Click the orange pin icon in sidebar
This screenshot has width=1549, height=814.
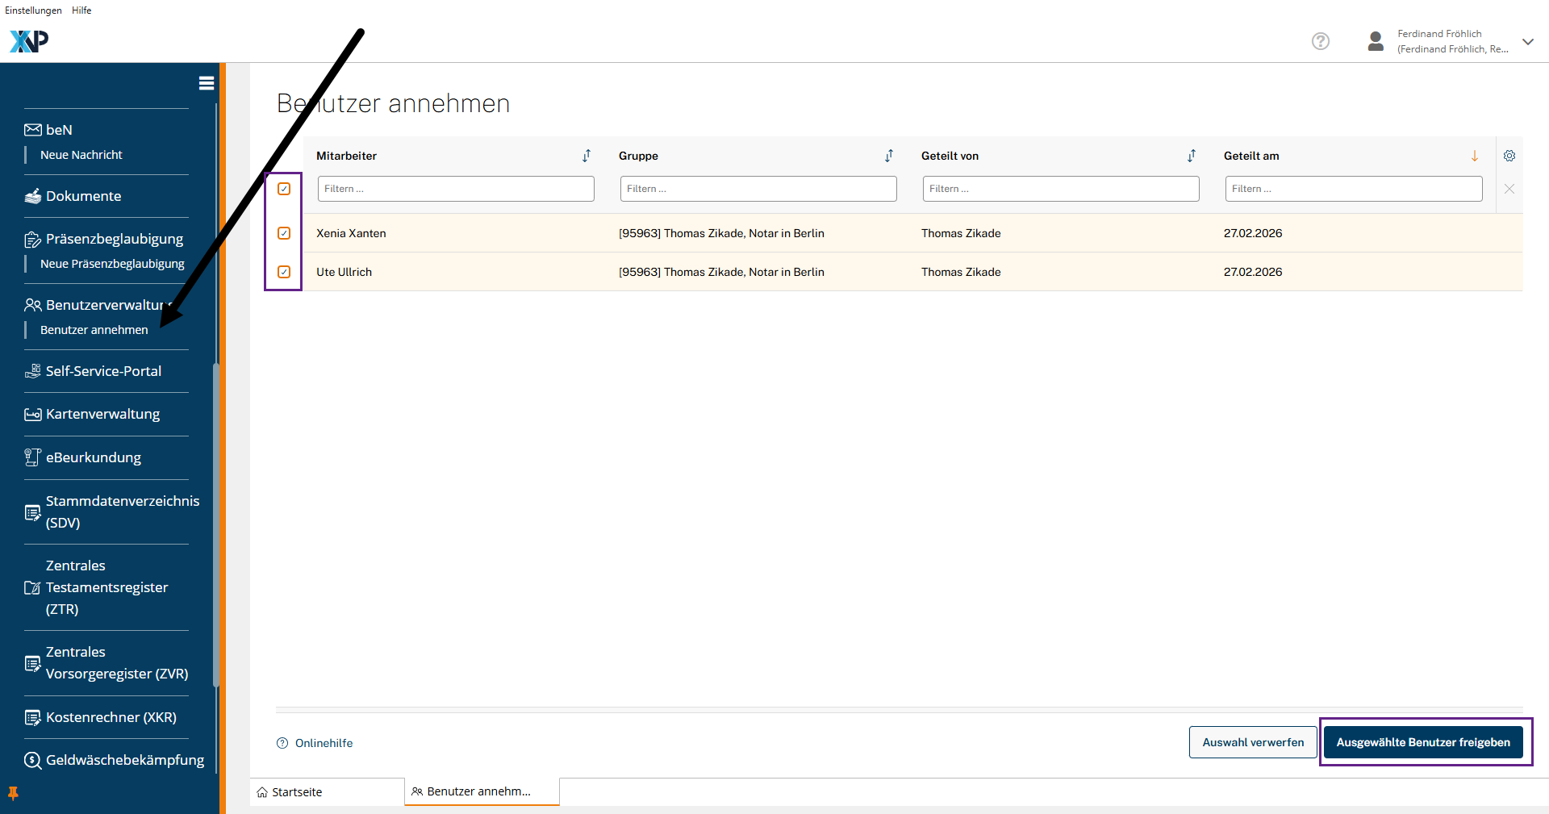(13, 793)
